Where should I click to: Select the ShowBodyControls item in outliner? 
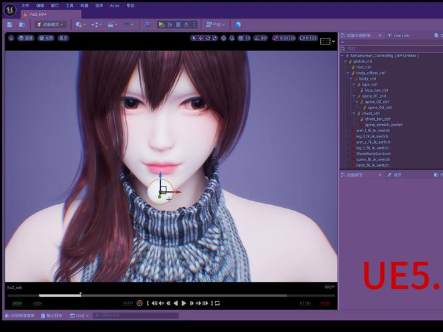[x=373, y=153]
